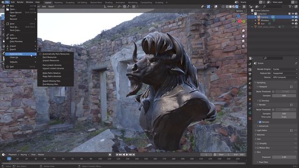The height and width of the screenshot is (168, 299).
Task: Select wireframe viewport shading mode
Action: (227, 7)
